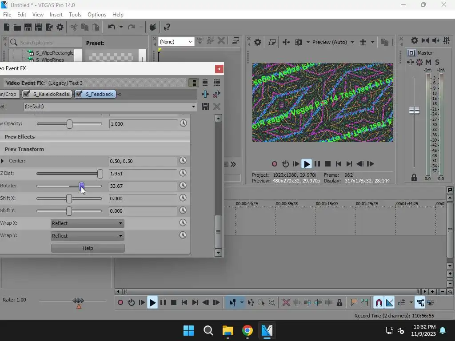Toggle automatic crossfades icon
Screen dimensions: 455x341
(x=390, y=303)
